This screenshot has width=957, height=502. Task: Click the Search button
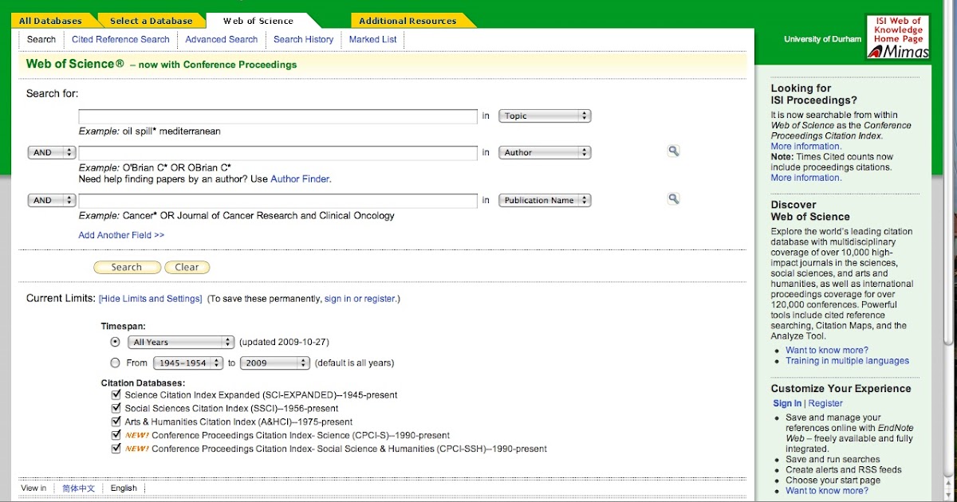coord(127,268)
